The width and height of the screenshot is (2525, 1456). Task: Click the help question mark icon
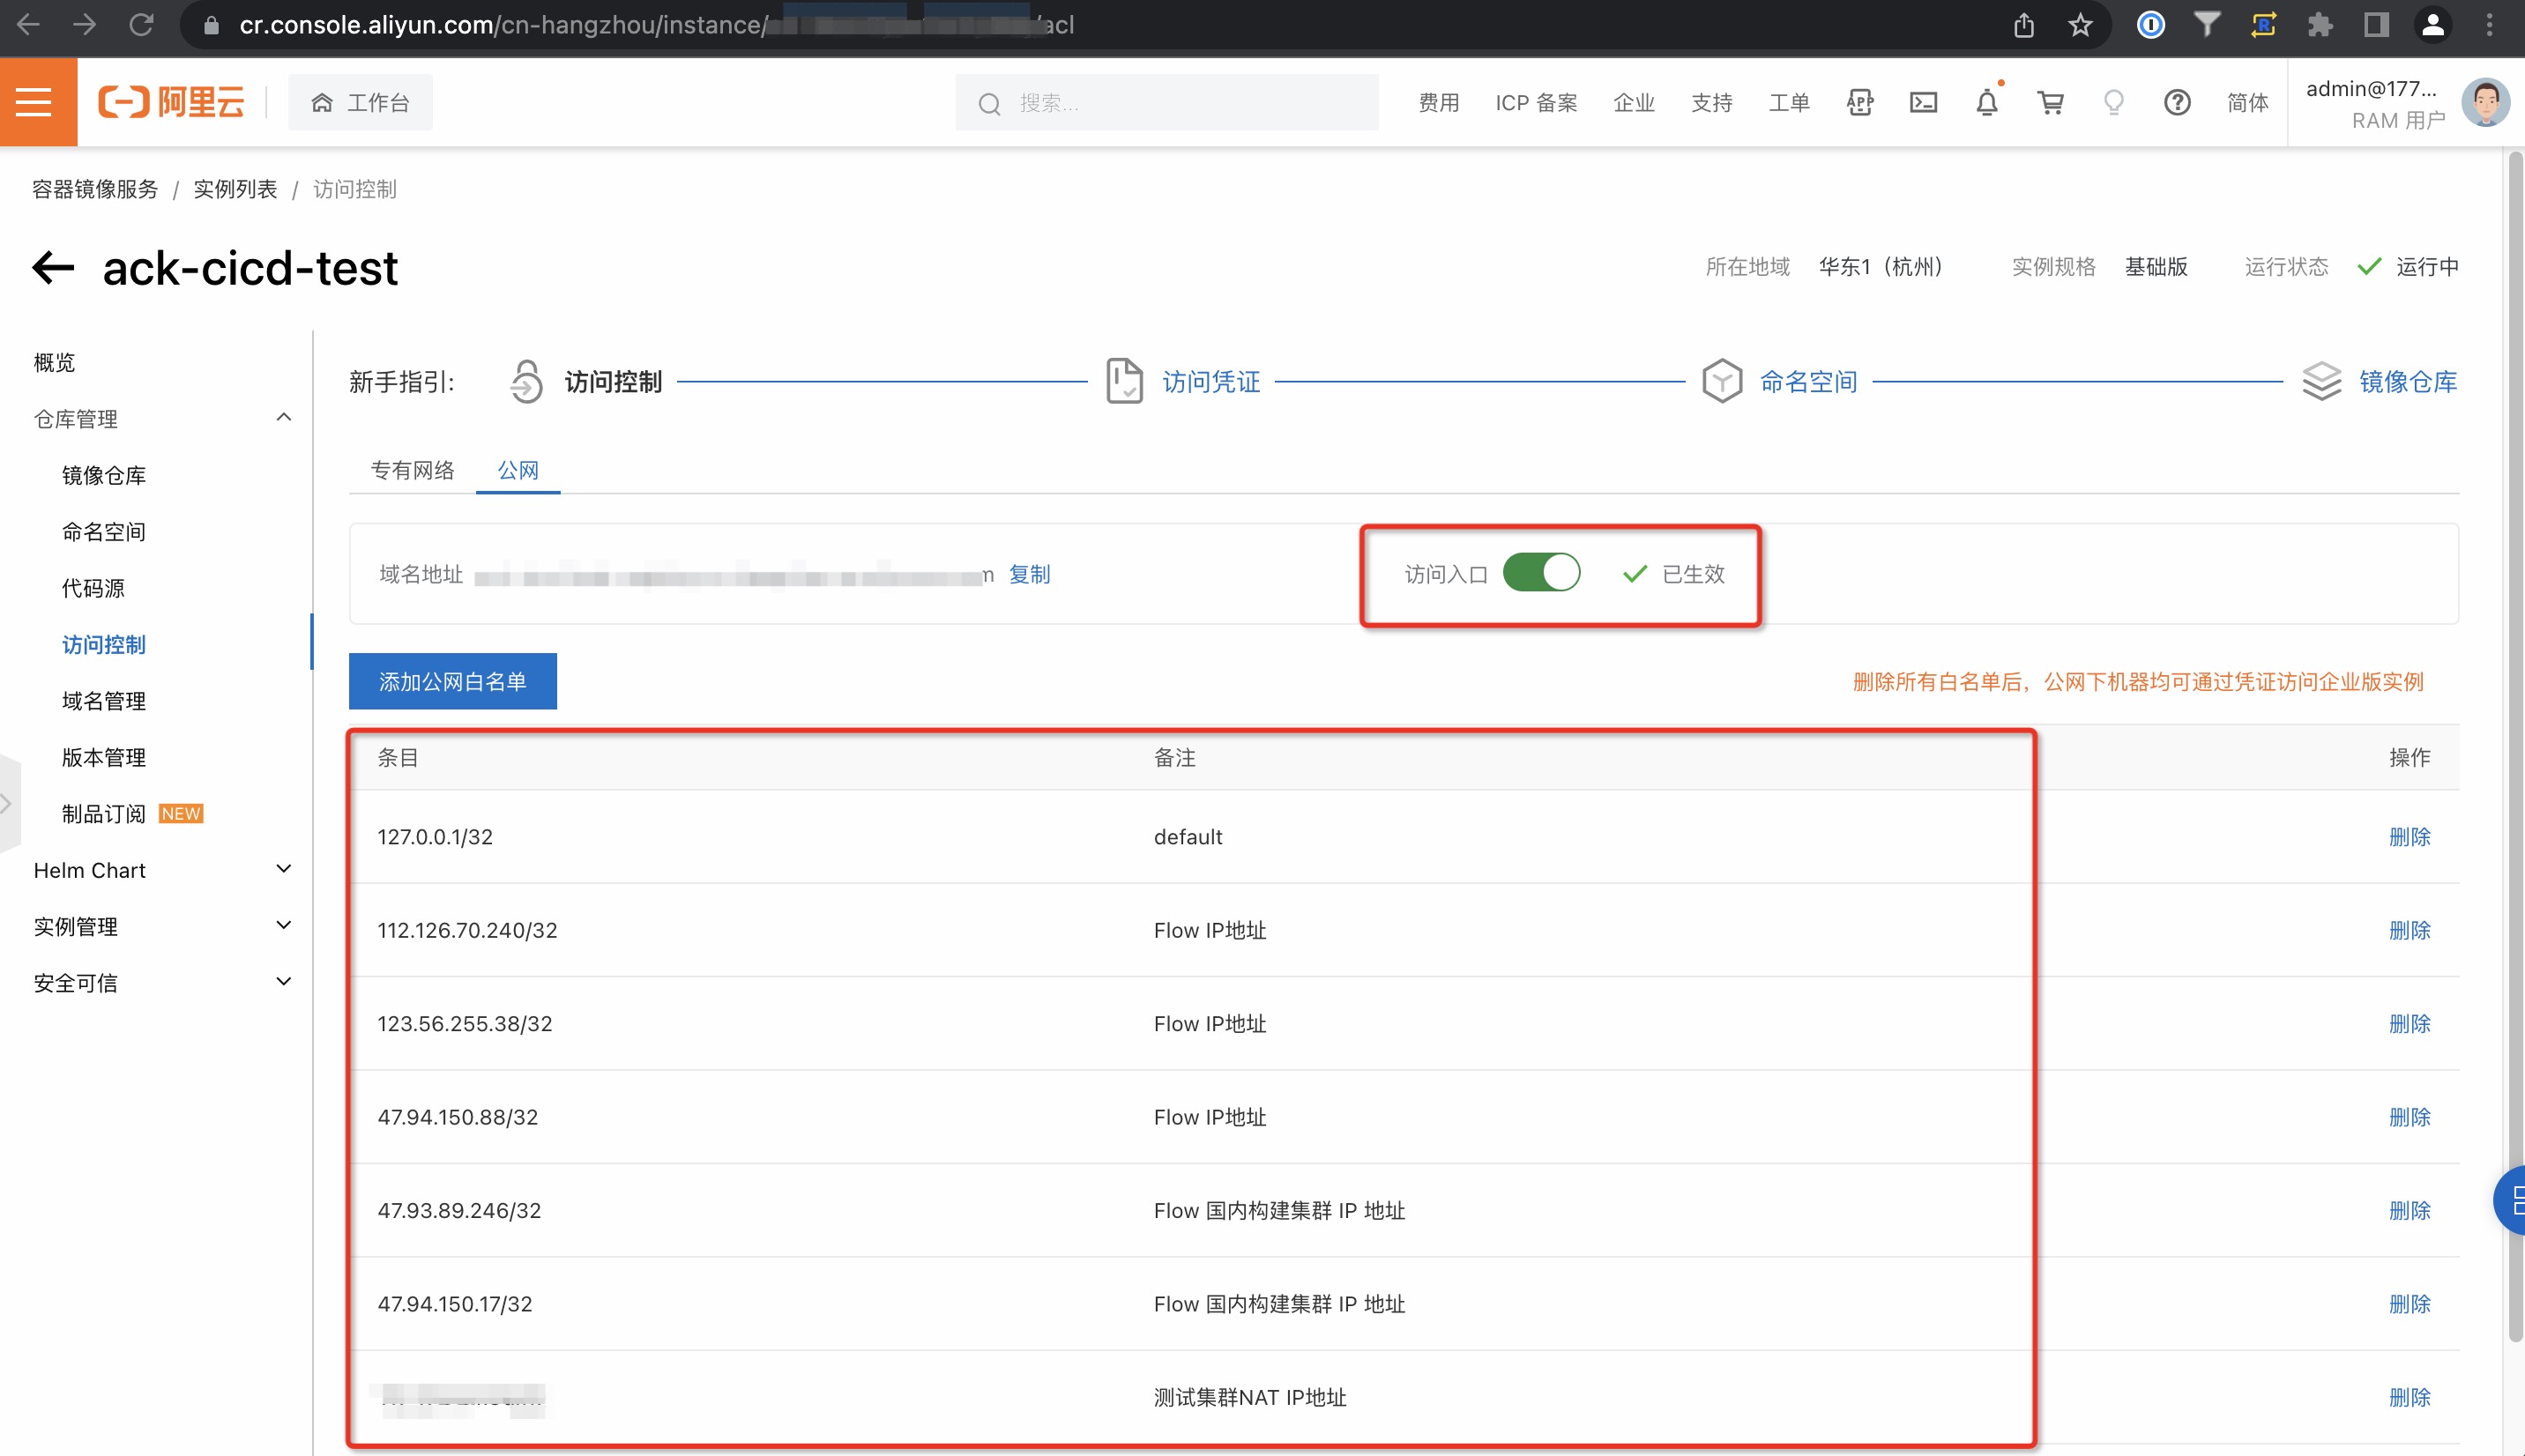click(x=2176, y=102)
